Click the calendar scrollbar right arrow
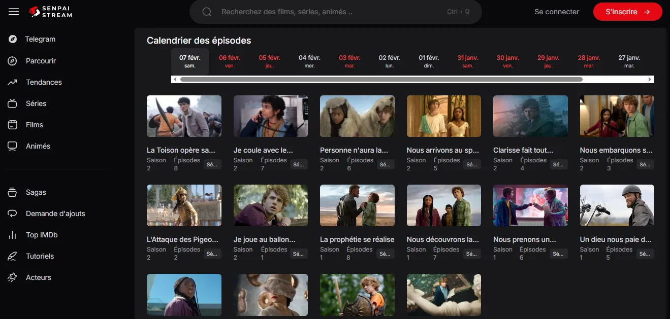The height and width of the screenshot is (319, 670). point(650,80)
